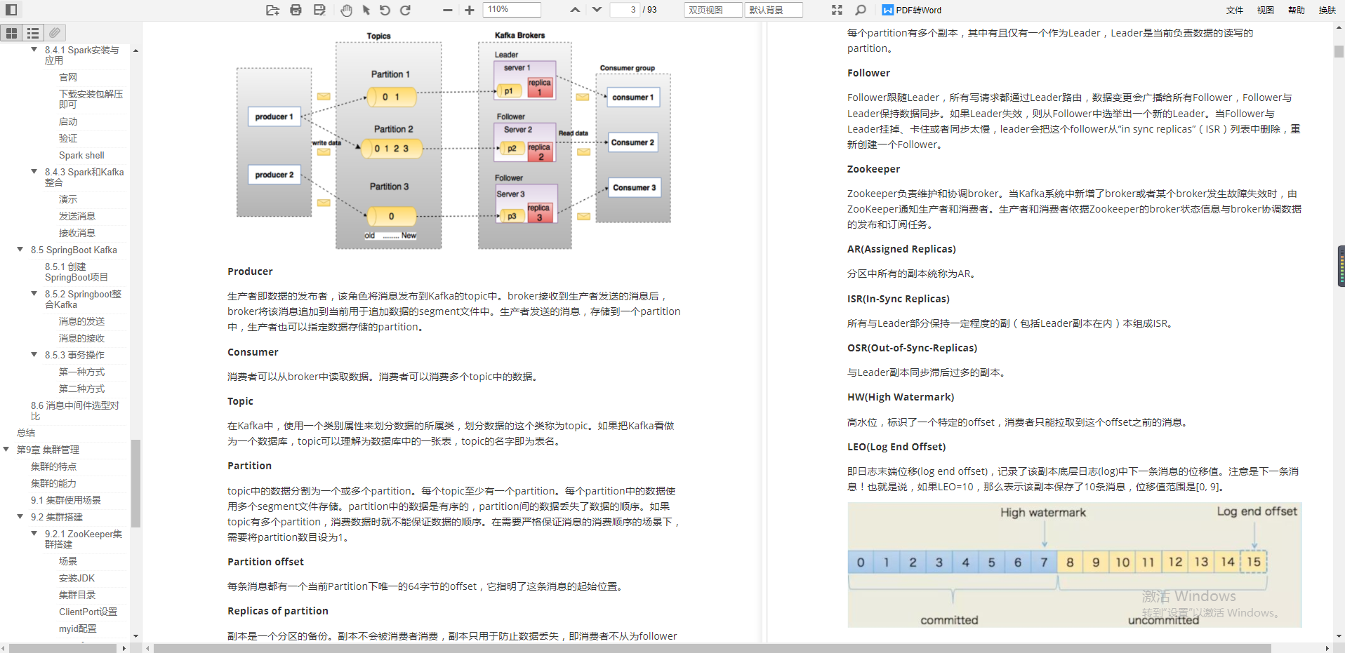Collapse the 8.5.3 事务操作 node
The height and width of the screenshot is (653, 1345).
coord(34,355)
